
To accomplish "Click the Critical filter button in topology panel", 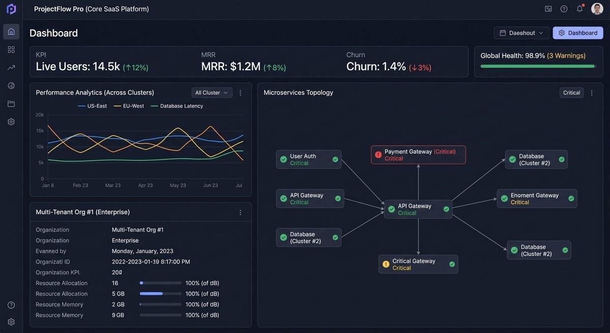I will [572, 93].
